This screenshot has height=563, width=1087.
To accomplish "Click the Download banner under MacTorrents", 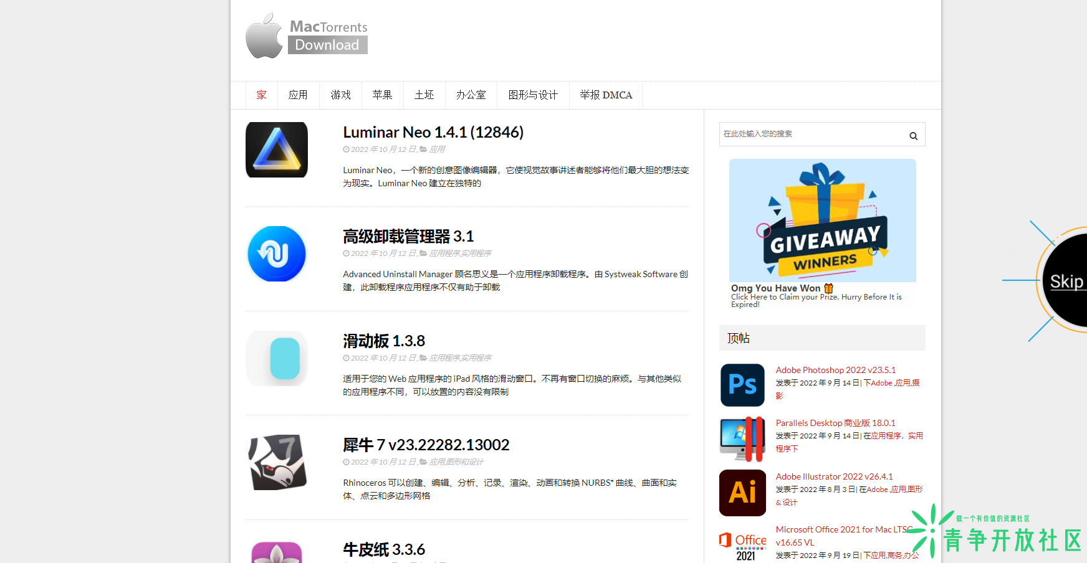I will 327,45.
